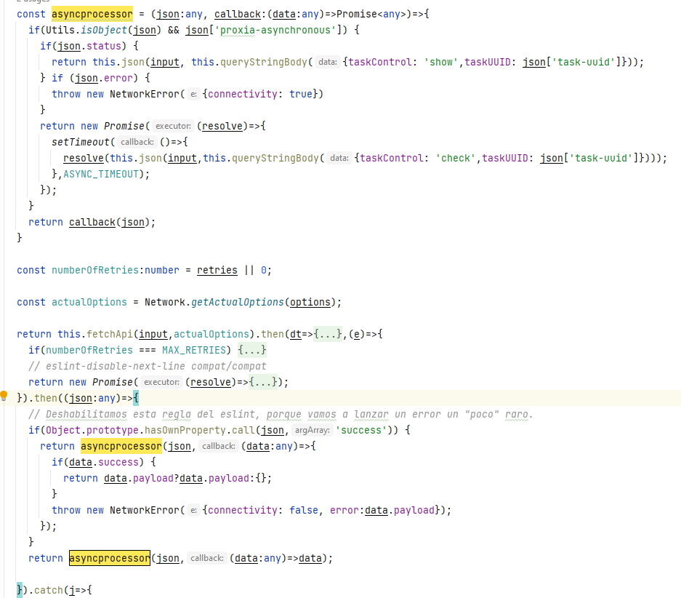Click data.success in the if condition

[104, 463]
